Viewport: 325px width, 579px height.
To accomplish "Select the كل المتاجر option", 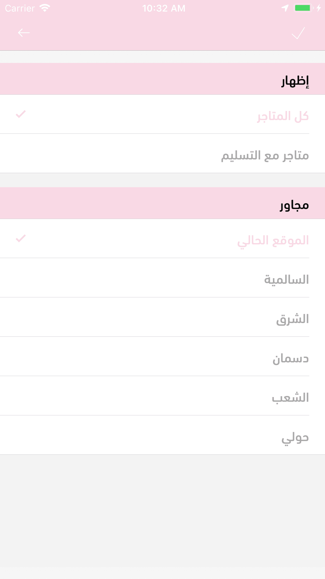I will click(x=283, y=116).
